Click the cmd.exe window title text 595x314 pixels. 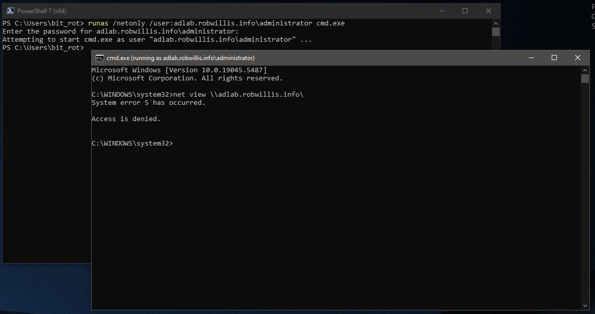click(x=180, y=58)
